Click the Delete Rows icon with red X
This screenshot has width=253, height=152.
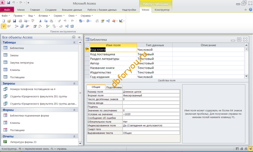(x=28, y=26)
